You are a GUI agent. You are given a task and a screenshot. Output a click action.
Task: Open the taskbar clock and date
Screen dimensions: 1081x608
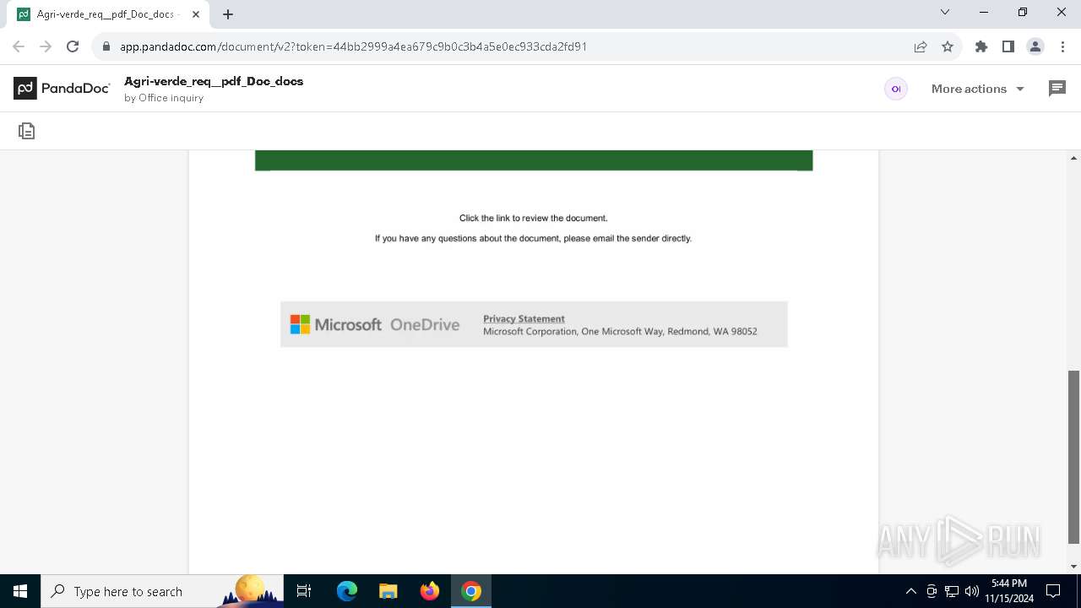pyautogui.click(x=1009, y=591)
